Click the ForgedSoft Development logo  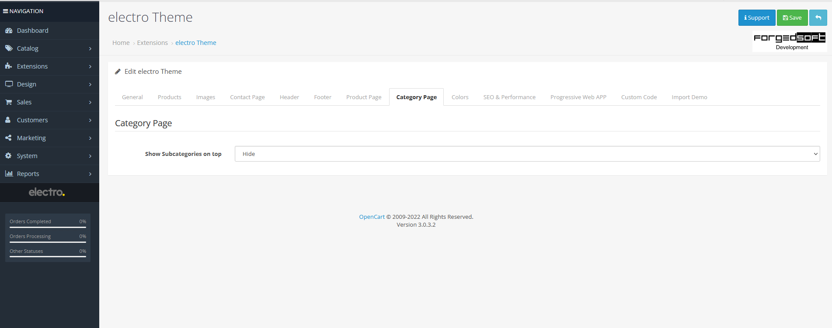click(x=790, y=41)
